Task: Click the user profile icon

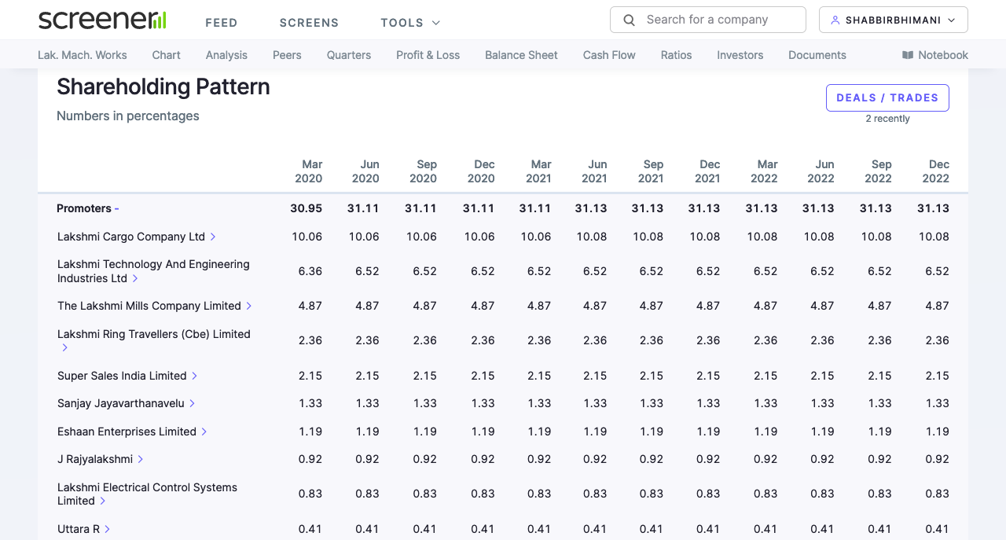Action: [x=835, y=20]
